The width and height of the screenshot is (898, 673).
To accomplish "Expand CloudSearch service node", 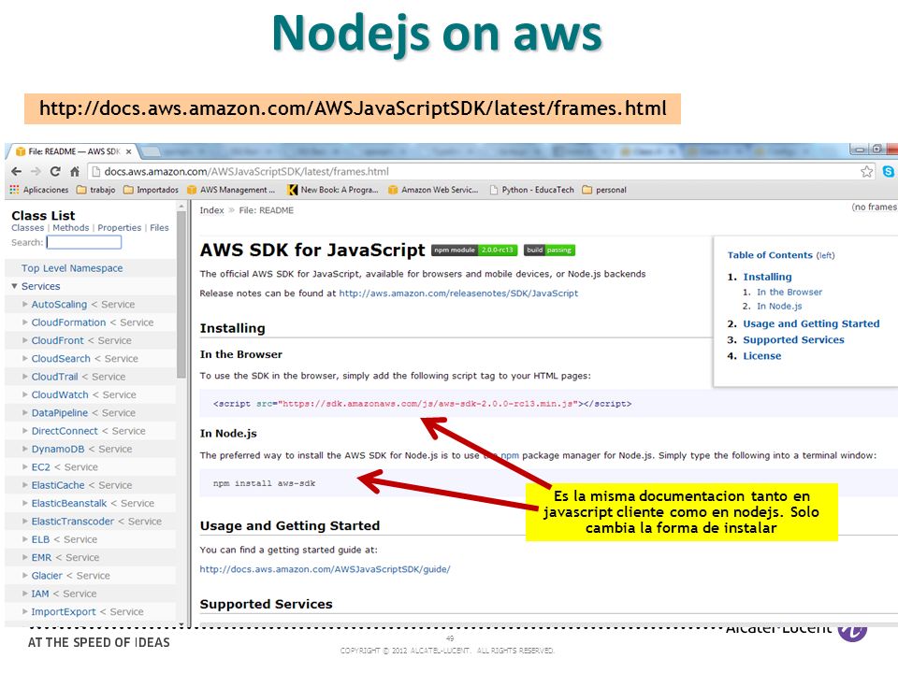I will (24, 358).
